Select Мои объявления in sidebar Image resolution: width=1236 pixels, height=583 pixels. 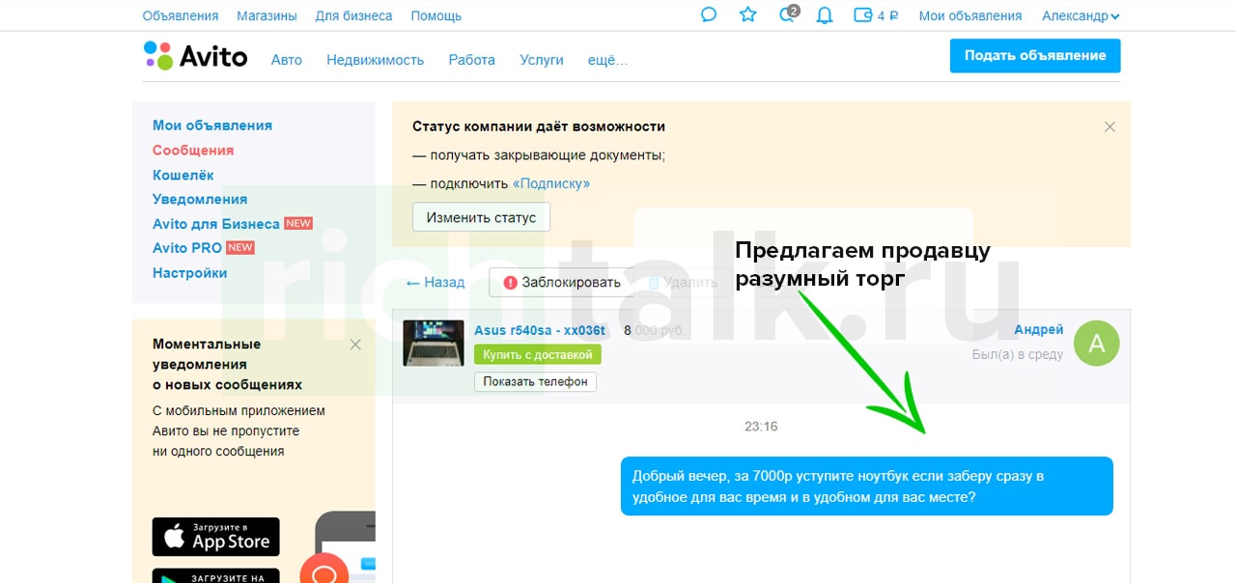(x=212, y=125)
